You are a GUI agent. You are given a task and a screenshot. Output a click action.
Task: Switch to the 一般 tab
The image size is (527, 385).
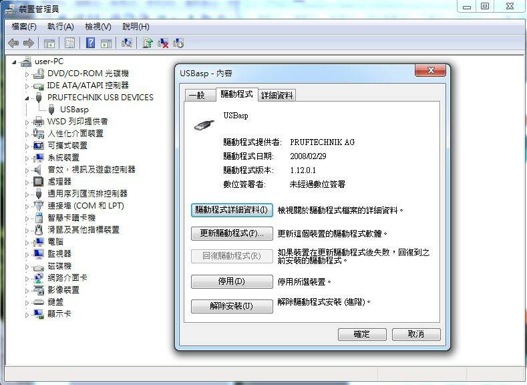[x=197, y=96]
